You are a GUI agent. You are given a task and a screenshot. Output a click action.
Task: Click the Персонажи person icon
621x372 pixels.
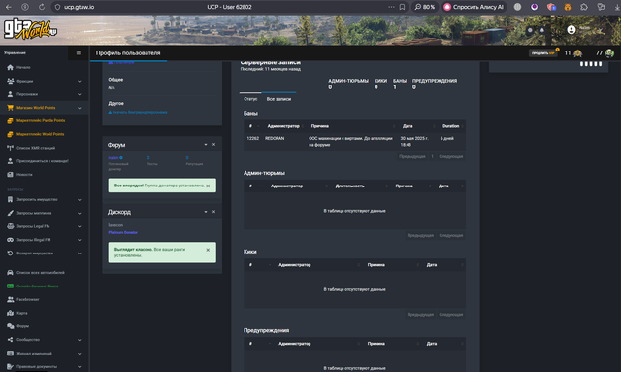pos(10,94)
